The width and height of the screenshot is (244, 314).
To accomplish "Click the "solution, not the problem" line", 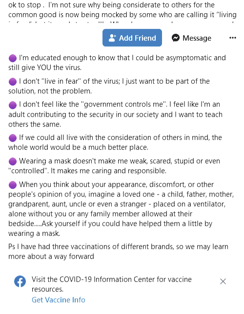I will click(50, 91).
